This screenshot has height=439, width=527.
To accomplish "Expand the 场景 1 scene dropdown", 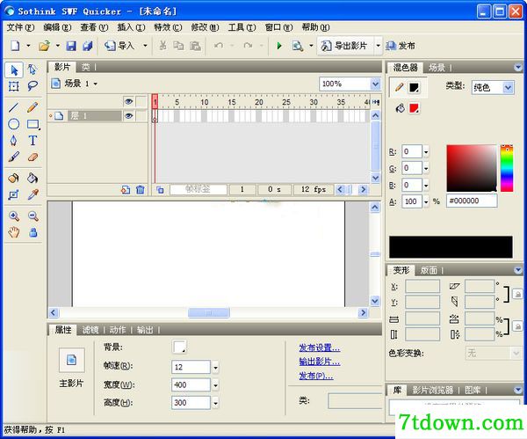I will click(x=96, y=84).
